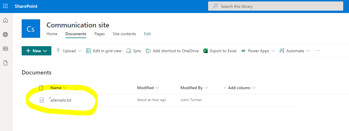Expand the Automate menu
Viewport: 349px width, 131px height.
click(x=295, y=51)
